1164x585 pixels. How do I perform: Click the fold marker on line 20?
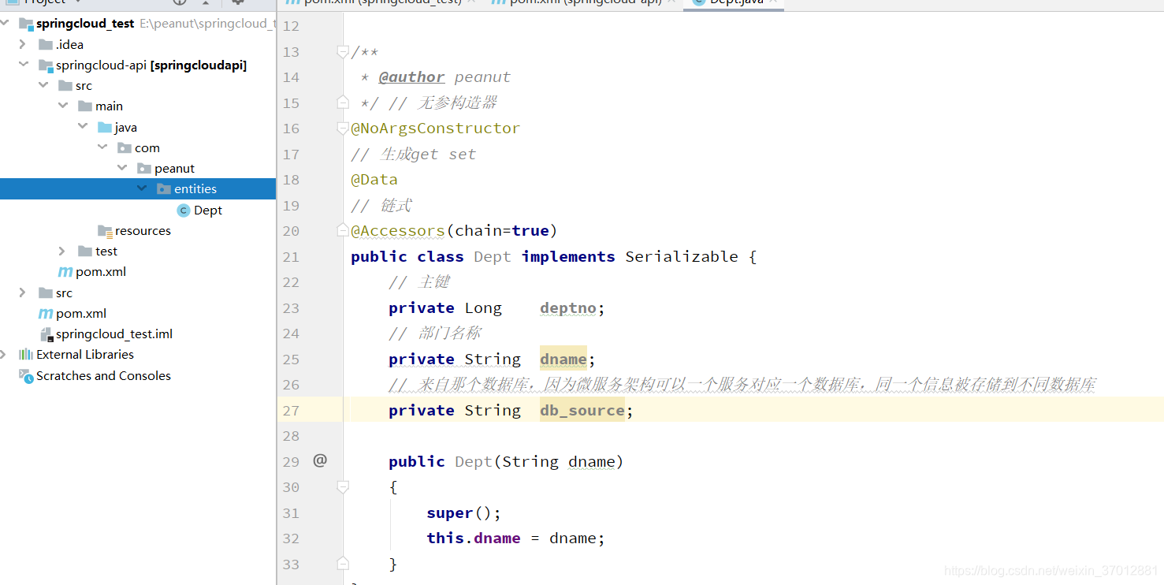[343, 230]
